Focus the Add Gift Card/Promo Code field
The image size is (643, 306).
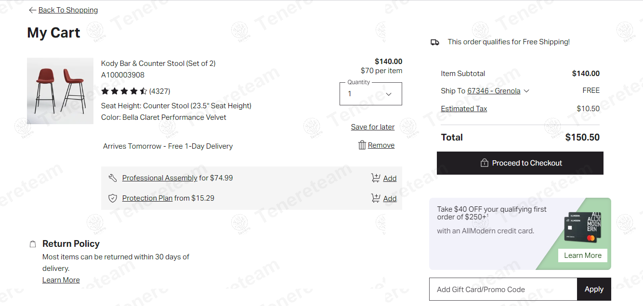tap(503, 289)
